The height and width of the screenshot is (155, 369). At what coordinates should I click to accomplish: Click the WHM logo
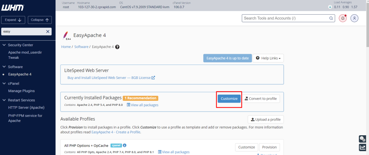[13, 8]
